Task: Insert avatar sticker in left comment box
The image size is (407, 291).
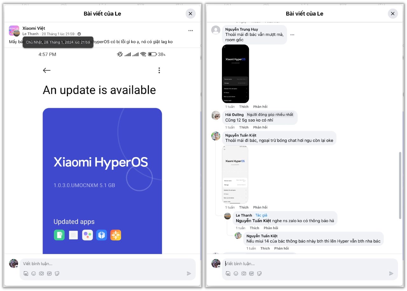Action: [26, 274]
